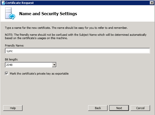Click the NOTE paragraph about Subject Name
The width and height of the screenshot is (155, 115).
(76, 36)
